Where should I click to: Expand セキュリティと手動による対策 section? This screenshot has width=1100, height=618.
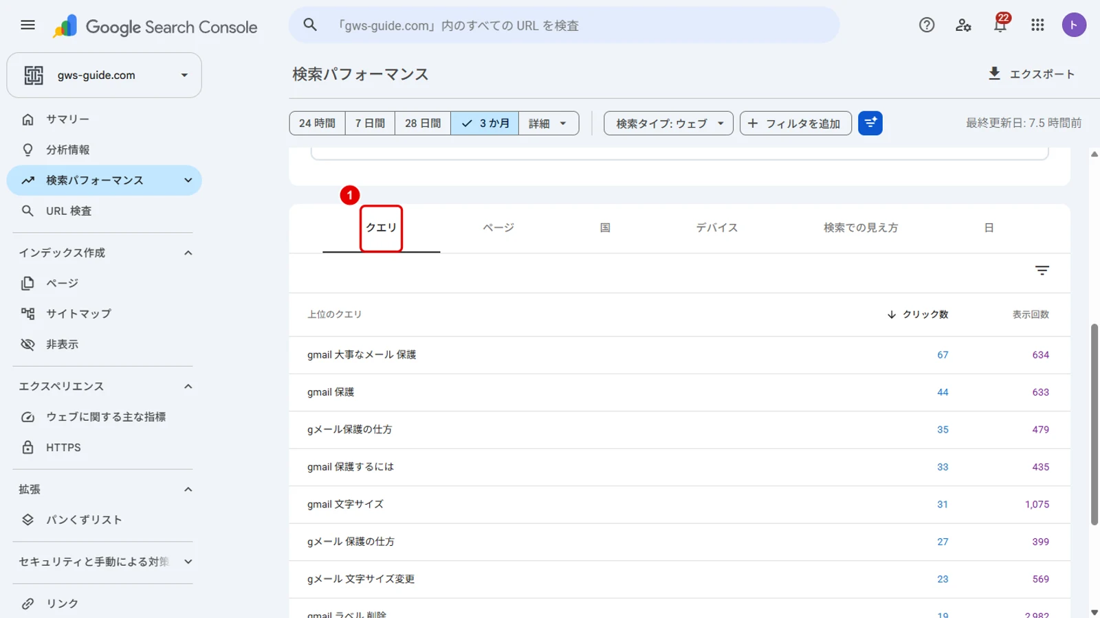click(x=188, y=562)
